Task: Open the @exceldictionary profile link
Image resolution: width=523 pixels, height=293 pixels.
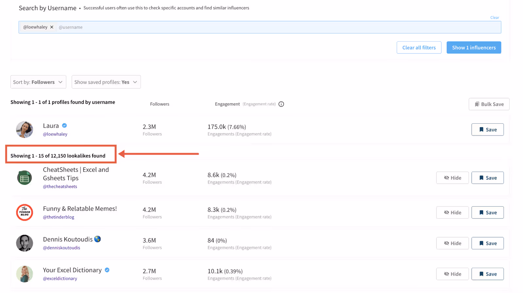Action: pos(60,278)
